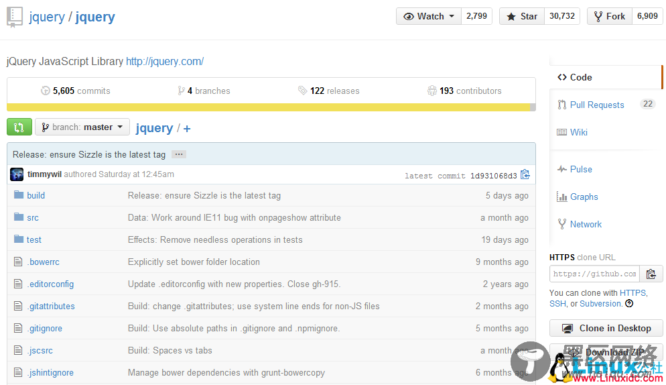Select the Code tab in sidebar
The image size is (666, 385).
click(606, 77)
